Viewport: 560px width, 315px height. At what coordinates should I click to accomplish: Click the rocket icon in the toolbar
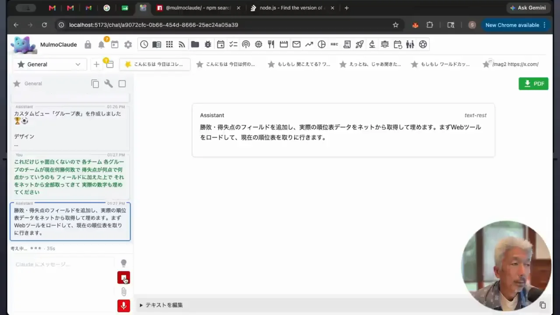[360, 44]
